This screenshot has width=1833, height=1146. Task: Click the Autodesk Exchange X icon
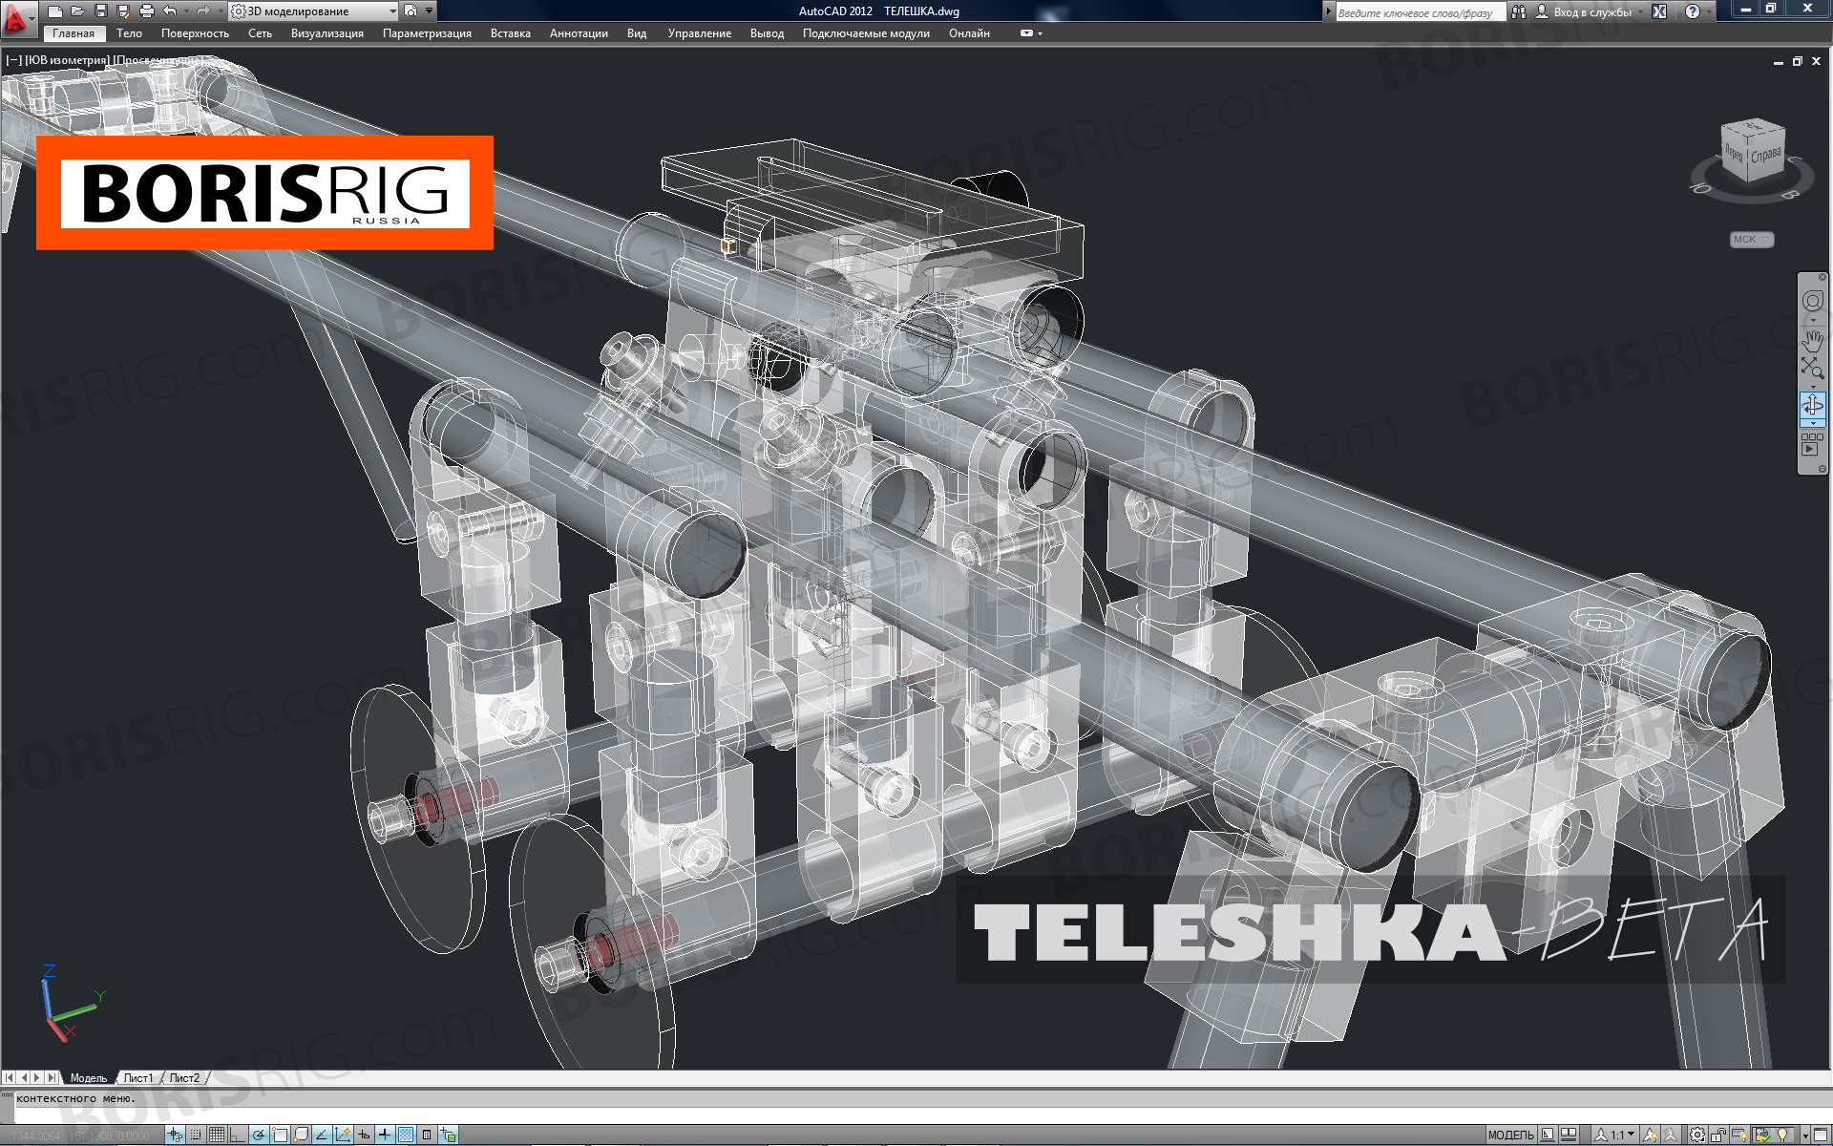click(1659, 11)
